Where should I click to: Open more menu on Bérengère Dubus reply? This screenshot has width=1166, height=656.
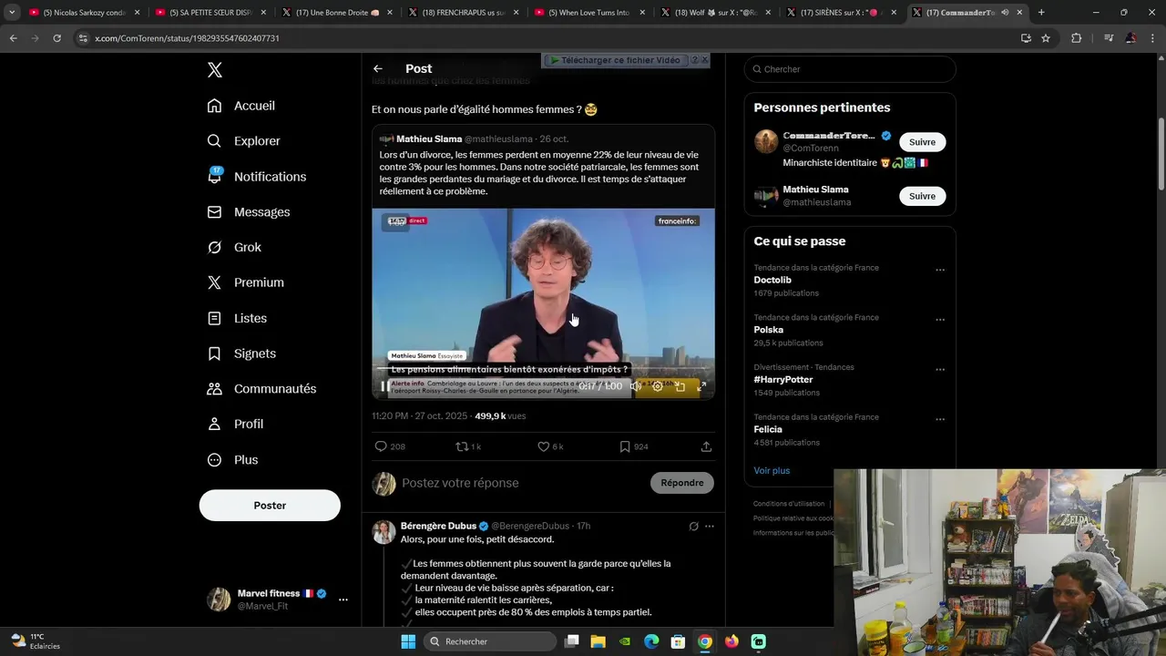click(710, 527)
